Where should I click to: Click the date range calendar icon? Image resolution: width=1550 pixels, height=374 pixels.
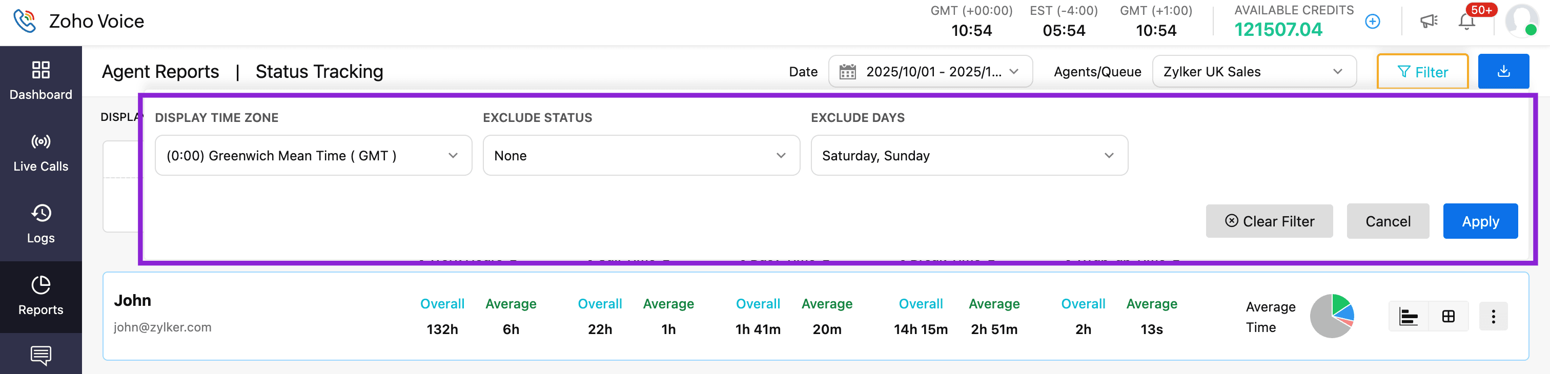click(847, 72)
